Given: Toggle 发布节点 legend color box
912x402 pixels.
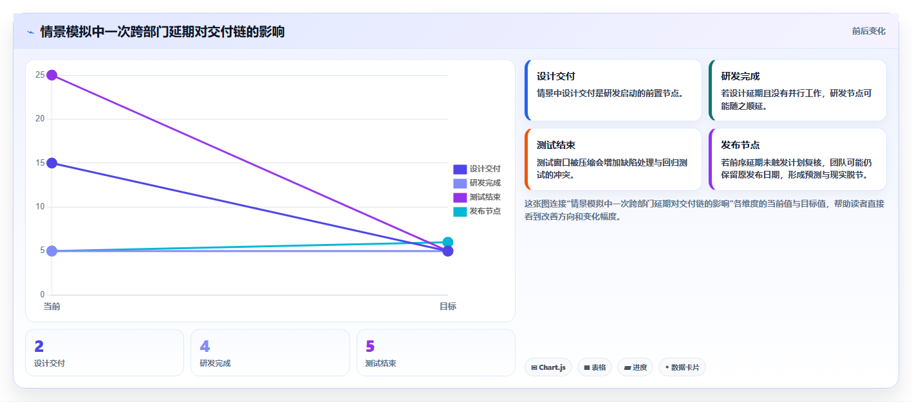Looking at the screenshot, I should (x=460, y=211).
